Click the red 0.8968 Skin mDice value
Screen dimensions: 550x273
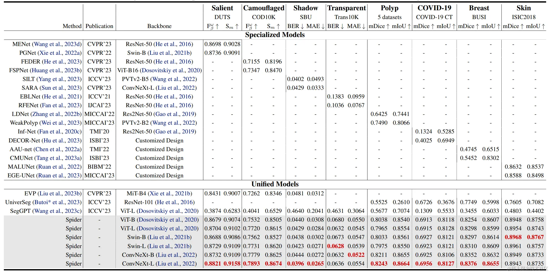pyautogui.click(x=513, y=237)
